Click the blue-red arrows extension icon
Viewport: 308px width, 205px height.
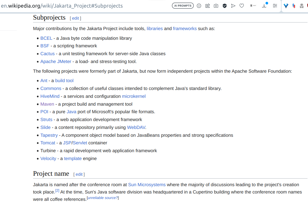coord(294,6)
